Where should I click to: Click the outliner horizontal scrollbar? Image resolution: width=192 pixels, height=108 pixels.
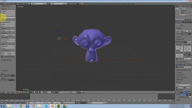180,19
